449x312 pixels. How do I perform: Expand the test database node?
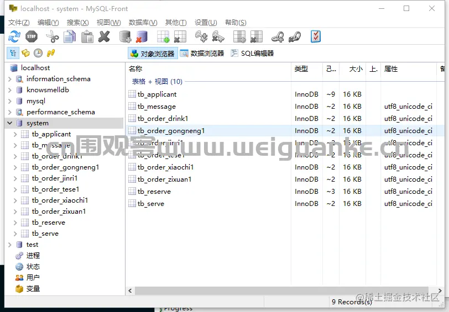point(10,245)
